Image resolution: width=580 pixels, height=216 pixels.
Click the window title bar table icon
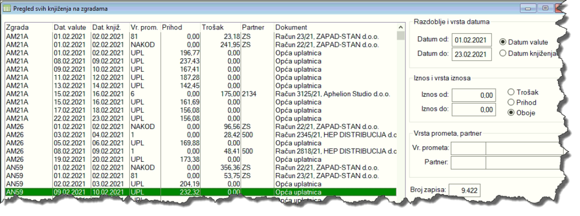coord(7,8)
